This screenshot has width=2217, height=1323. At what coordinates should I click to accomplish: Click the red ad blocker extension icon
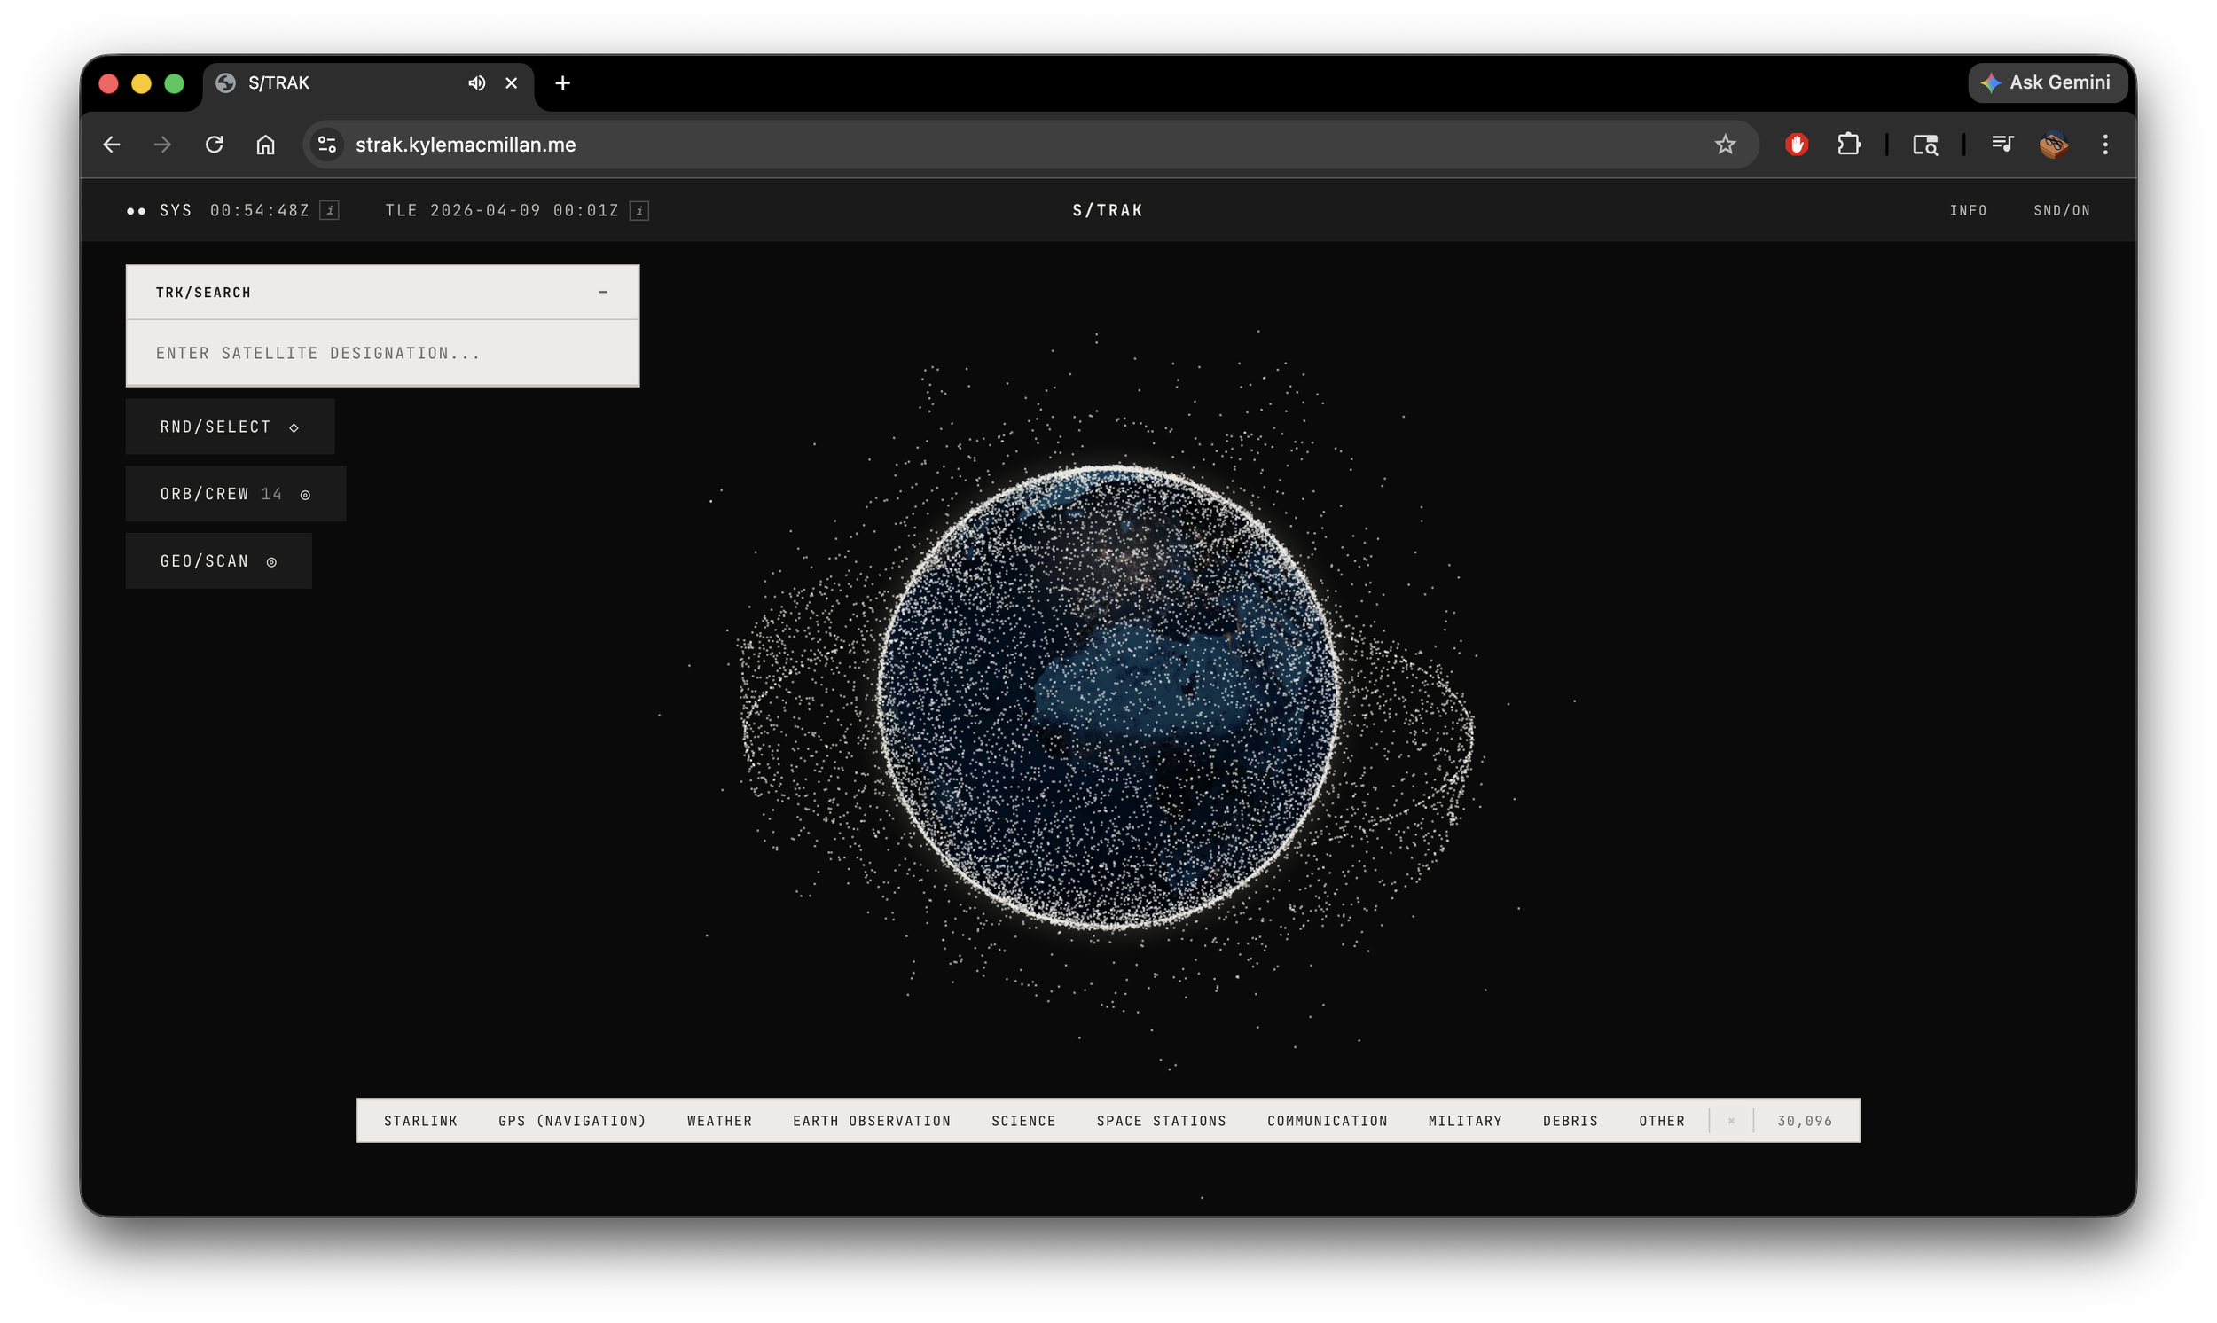click(x=1797, y=145)
